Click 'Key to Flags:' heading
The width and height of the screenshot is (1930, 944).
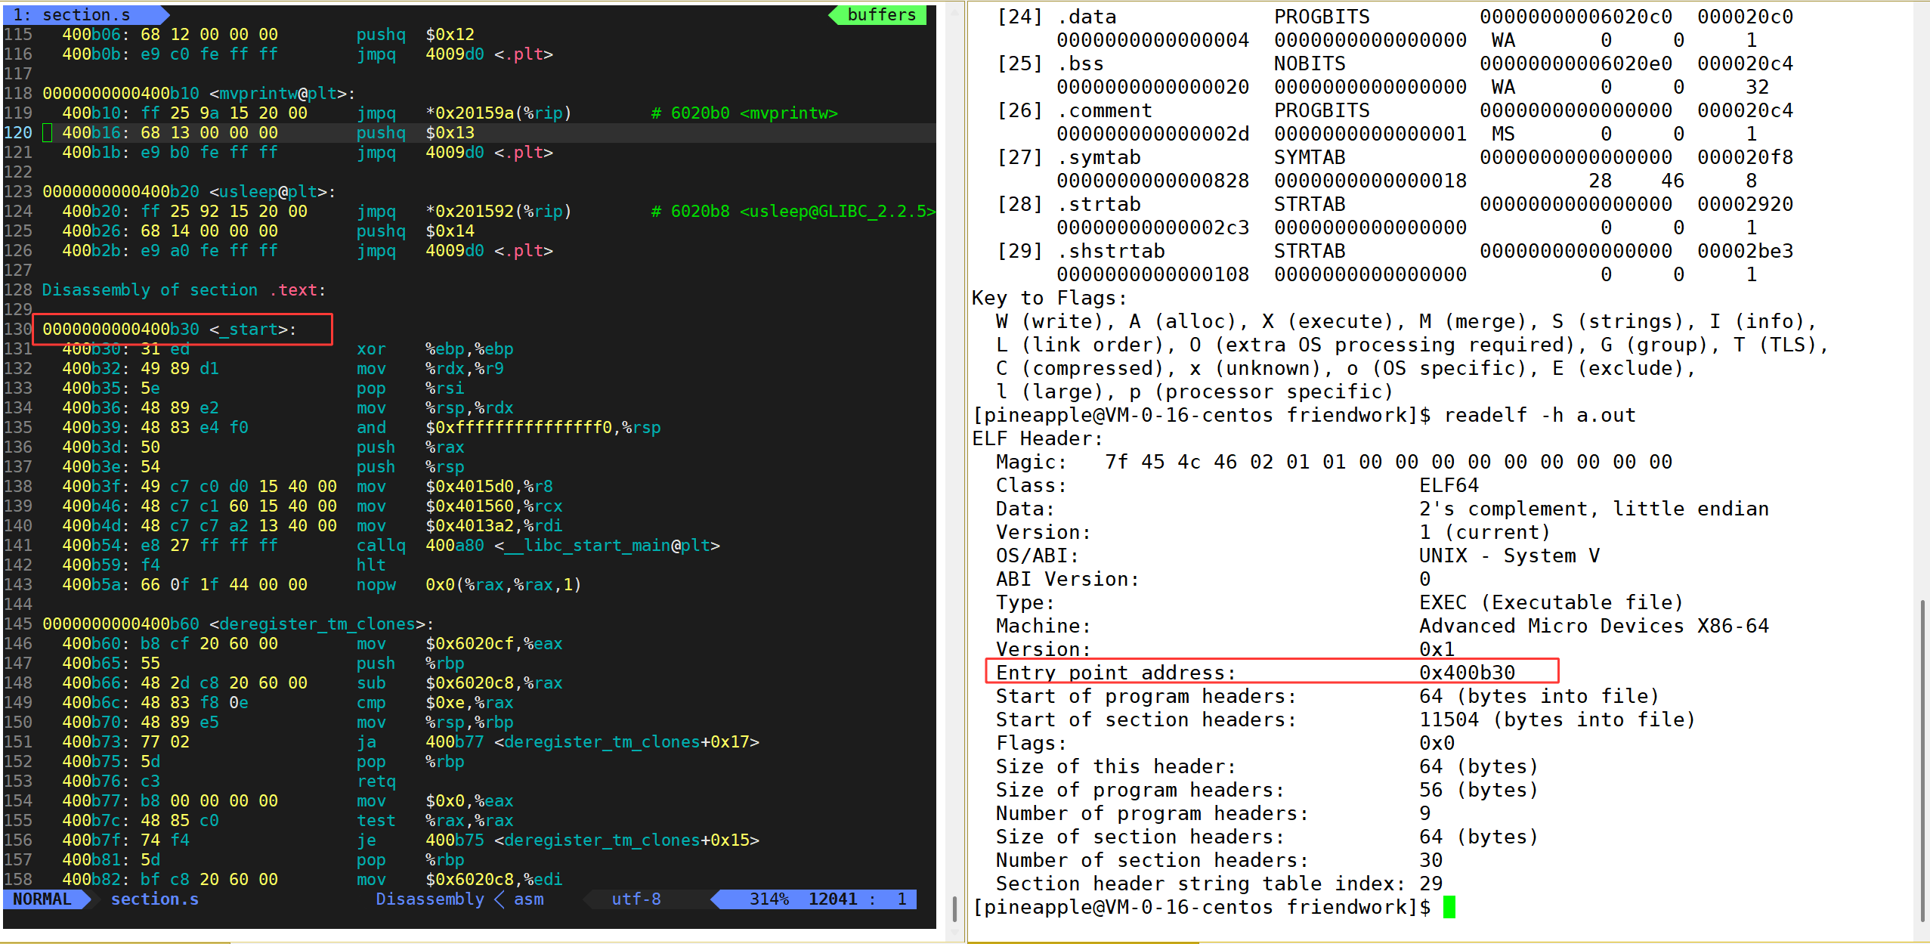coord(1050,298)
